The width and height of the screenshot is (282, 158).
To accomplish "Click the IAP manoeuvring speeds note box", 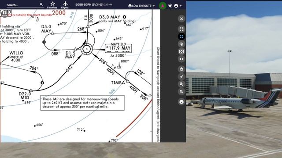I will point(82,103).
